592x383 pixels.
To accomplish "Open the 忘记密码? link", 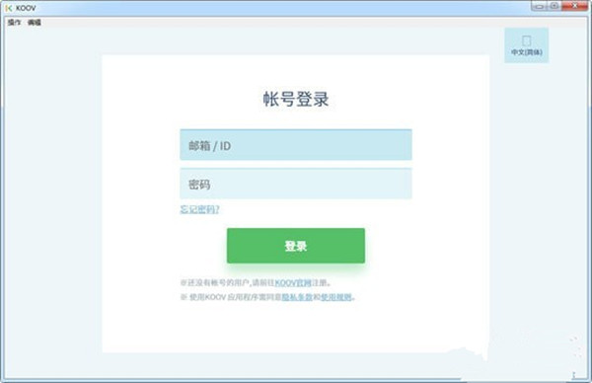I will pyautogui.click(x=199, y=209).
